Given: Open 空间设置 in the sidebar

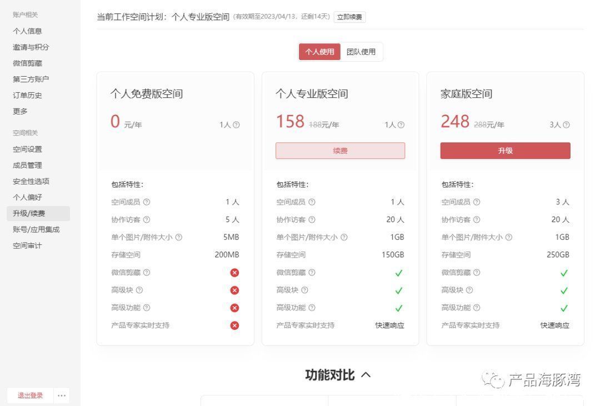Looking at the screenshot, I should coord(27,149).
